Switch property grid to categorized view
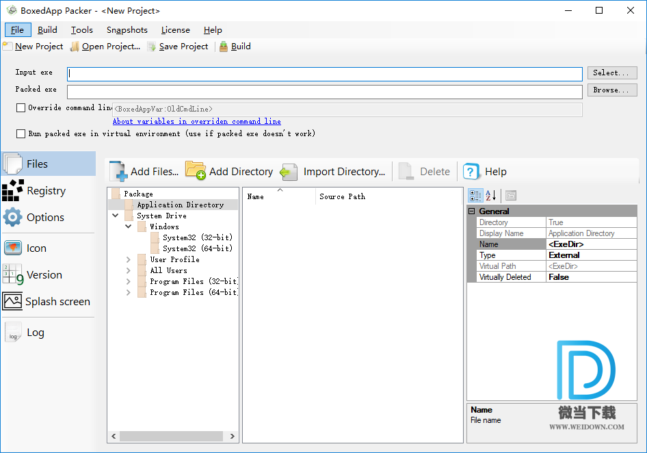The height and width of the screenshot is (453, 647). (475, 195)
